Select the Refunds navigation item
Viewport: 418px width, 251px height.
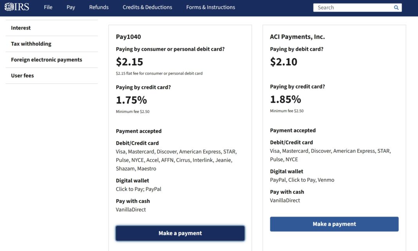point(99,7)
